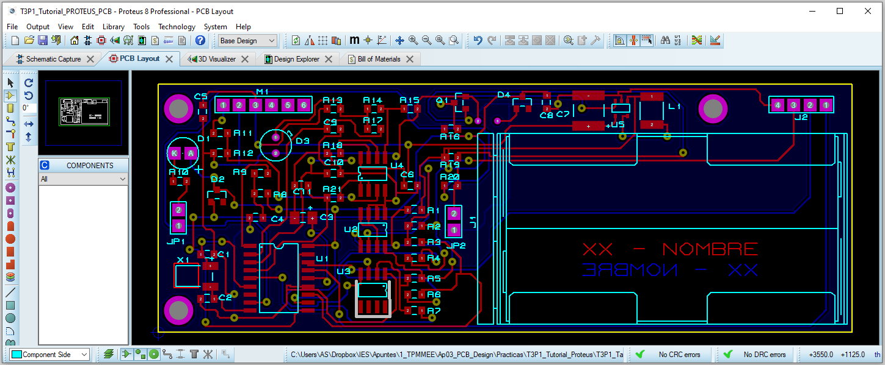Image resolution: width=885 pixels, height=365 pixels.
Task: Open the Technology menu
Action: click(x=177, y=27)
